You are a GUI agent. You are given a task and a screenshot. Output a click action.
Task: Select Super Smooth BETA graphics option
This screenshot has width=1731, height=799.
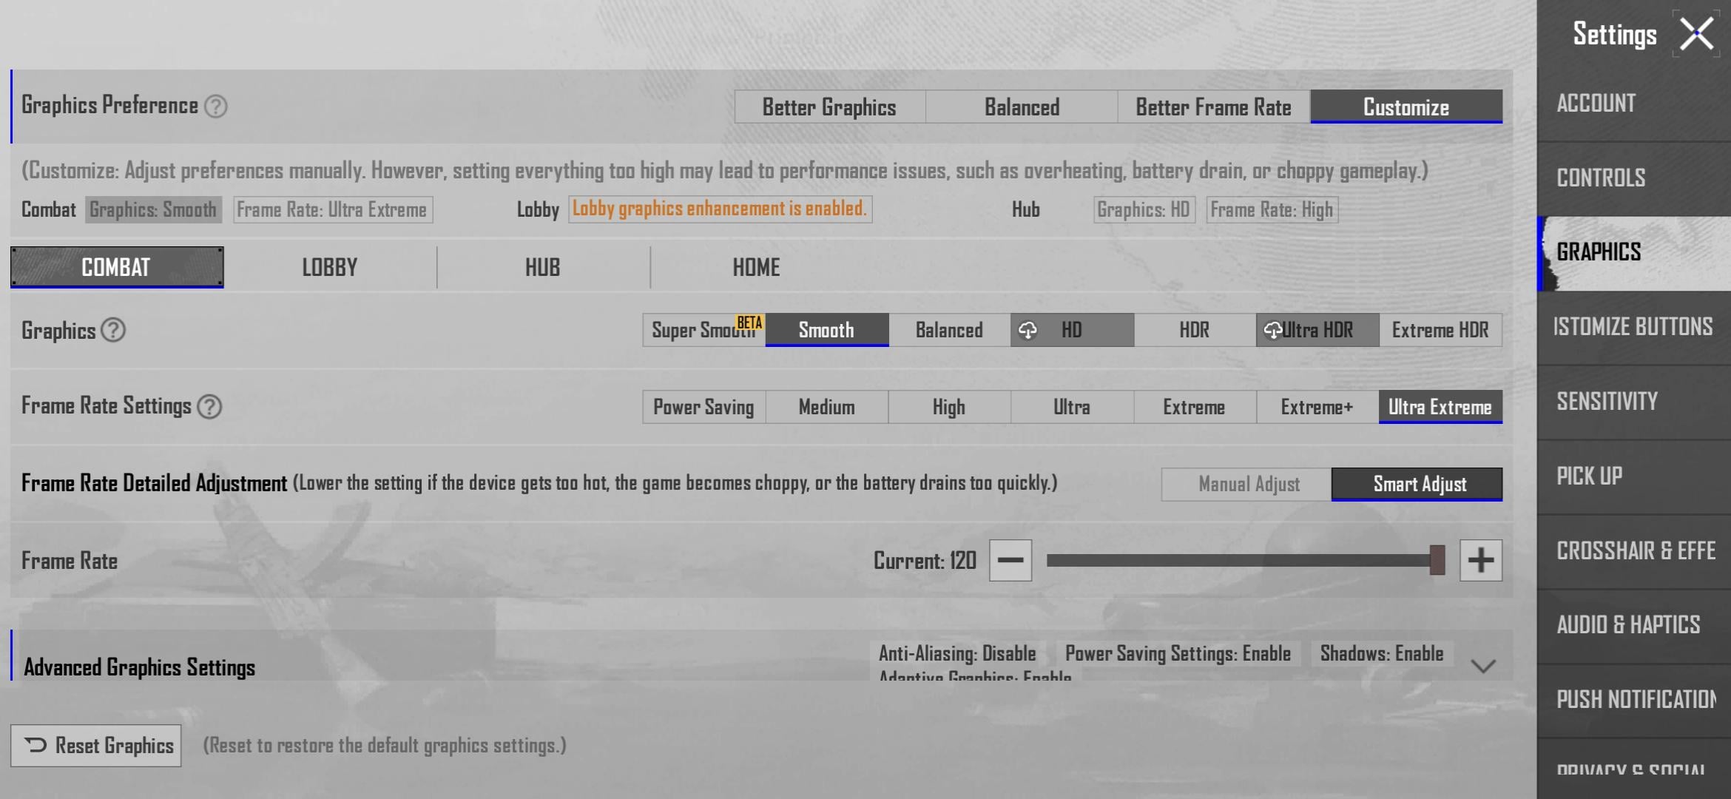click(x=703, y=330)
